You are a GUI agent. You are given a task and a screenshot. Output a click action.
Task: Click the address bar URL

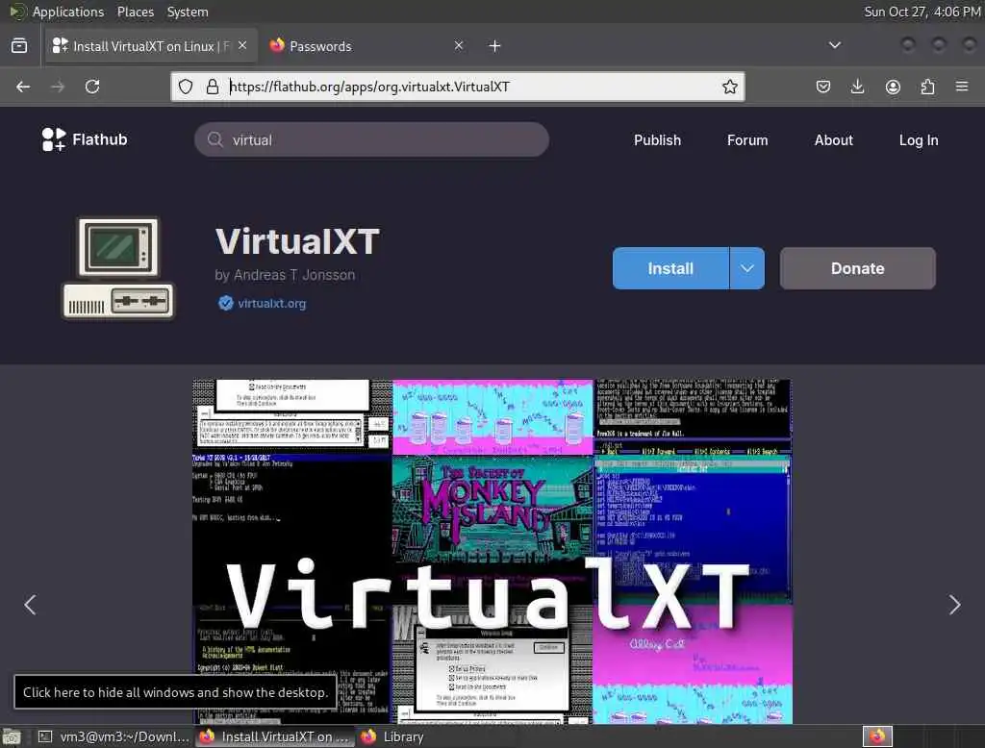pos(369,87)
